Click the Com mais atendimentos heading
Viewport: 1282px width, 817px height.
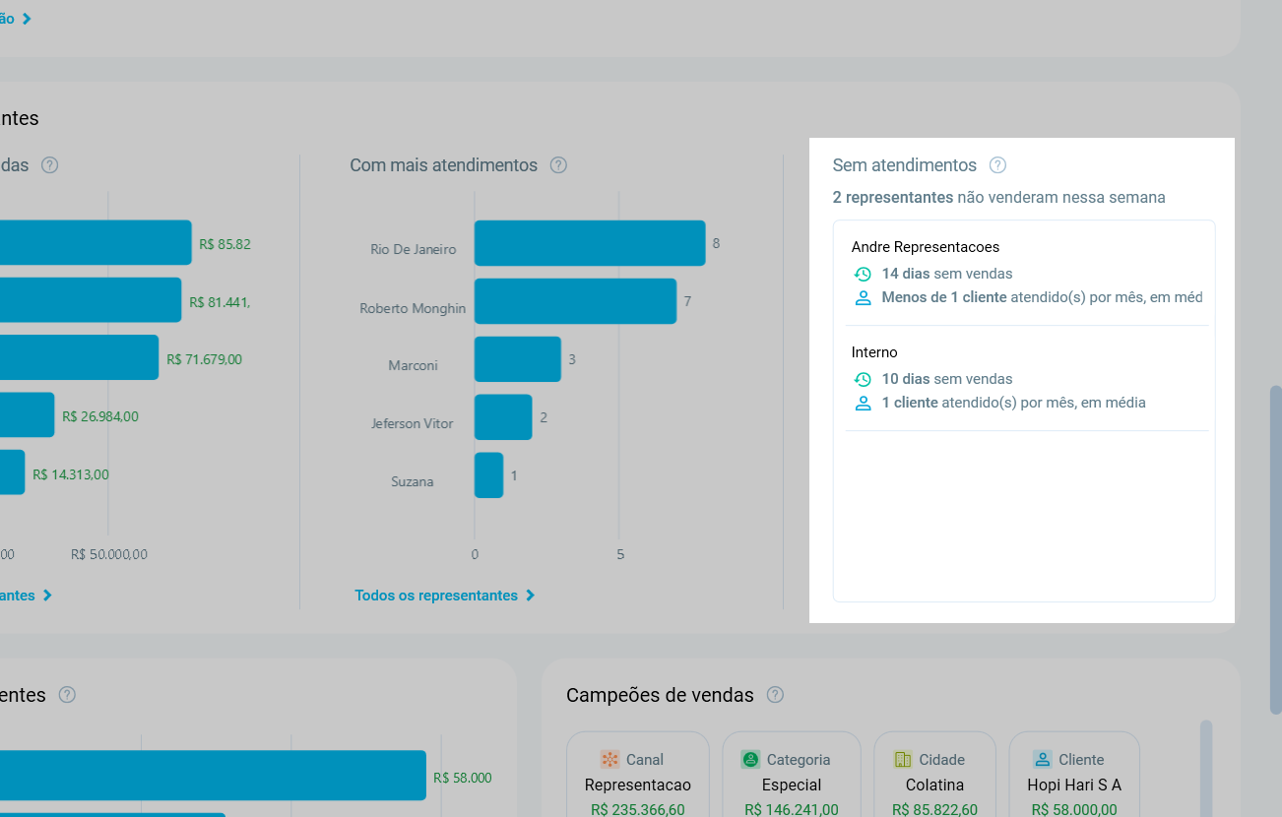click(x=444, y=165)
